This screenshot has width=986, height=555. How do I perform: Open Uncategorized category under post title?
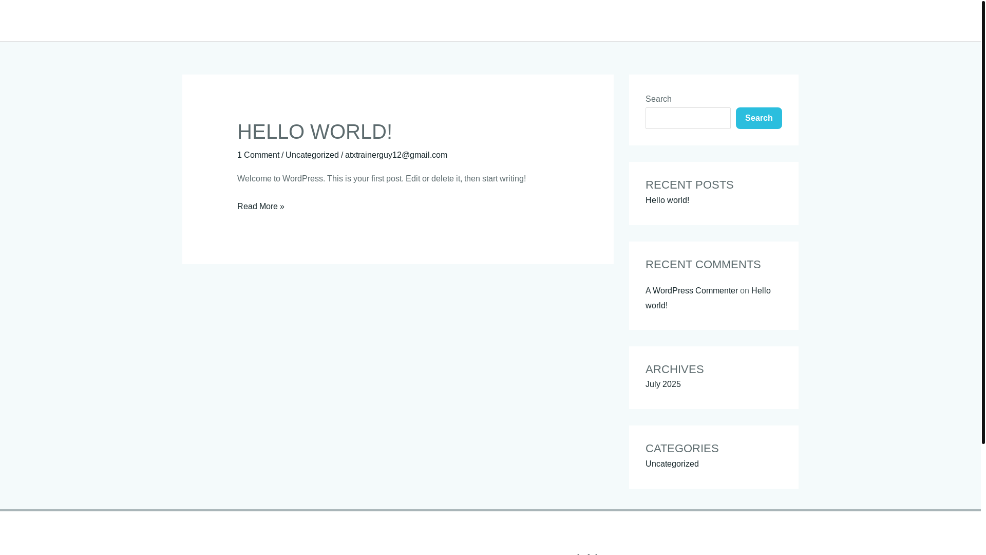(312, 155)
